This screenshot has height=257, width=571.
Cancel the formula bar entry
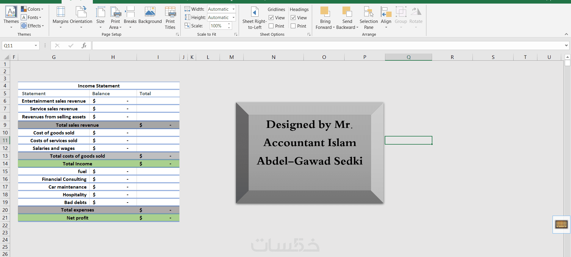[57, 46]
